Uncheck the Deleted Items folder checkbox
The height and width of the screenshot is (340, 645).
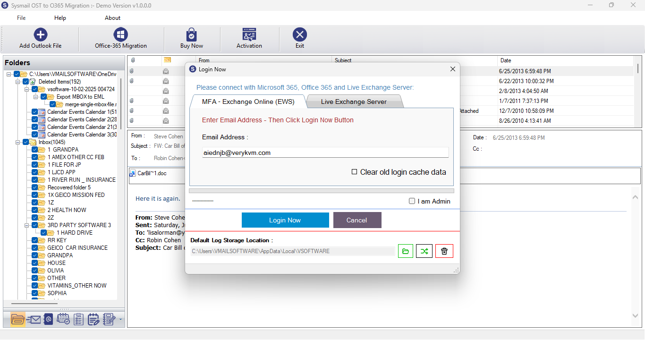coord(25,82)
